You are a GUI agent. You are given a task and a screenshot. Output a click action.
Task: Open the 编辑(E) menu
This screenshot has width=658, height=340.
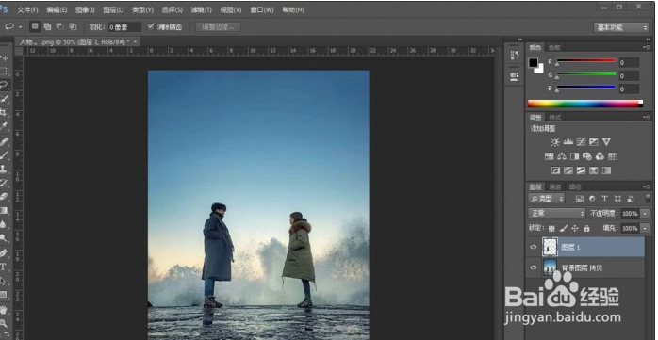coord(57,9)
